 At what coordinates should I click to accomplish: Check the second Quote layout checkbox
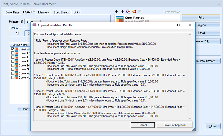click(13, 53)
